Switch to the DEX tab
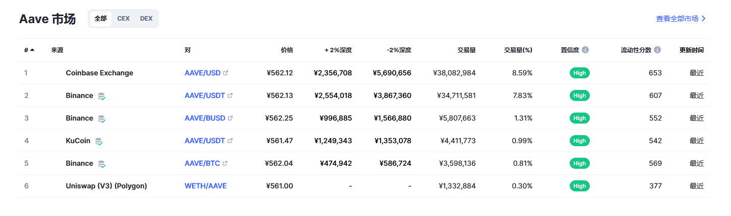Screen dimensions: 731x216 [x=146, y=19]
